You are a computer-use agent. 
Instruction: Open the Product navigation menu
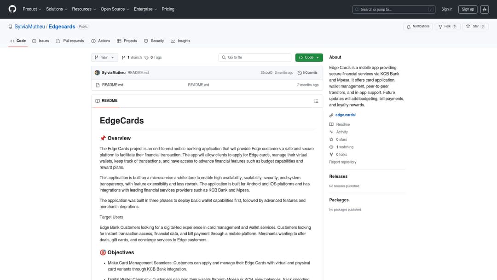(32, 9)
